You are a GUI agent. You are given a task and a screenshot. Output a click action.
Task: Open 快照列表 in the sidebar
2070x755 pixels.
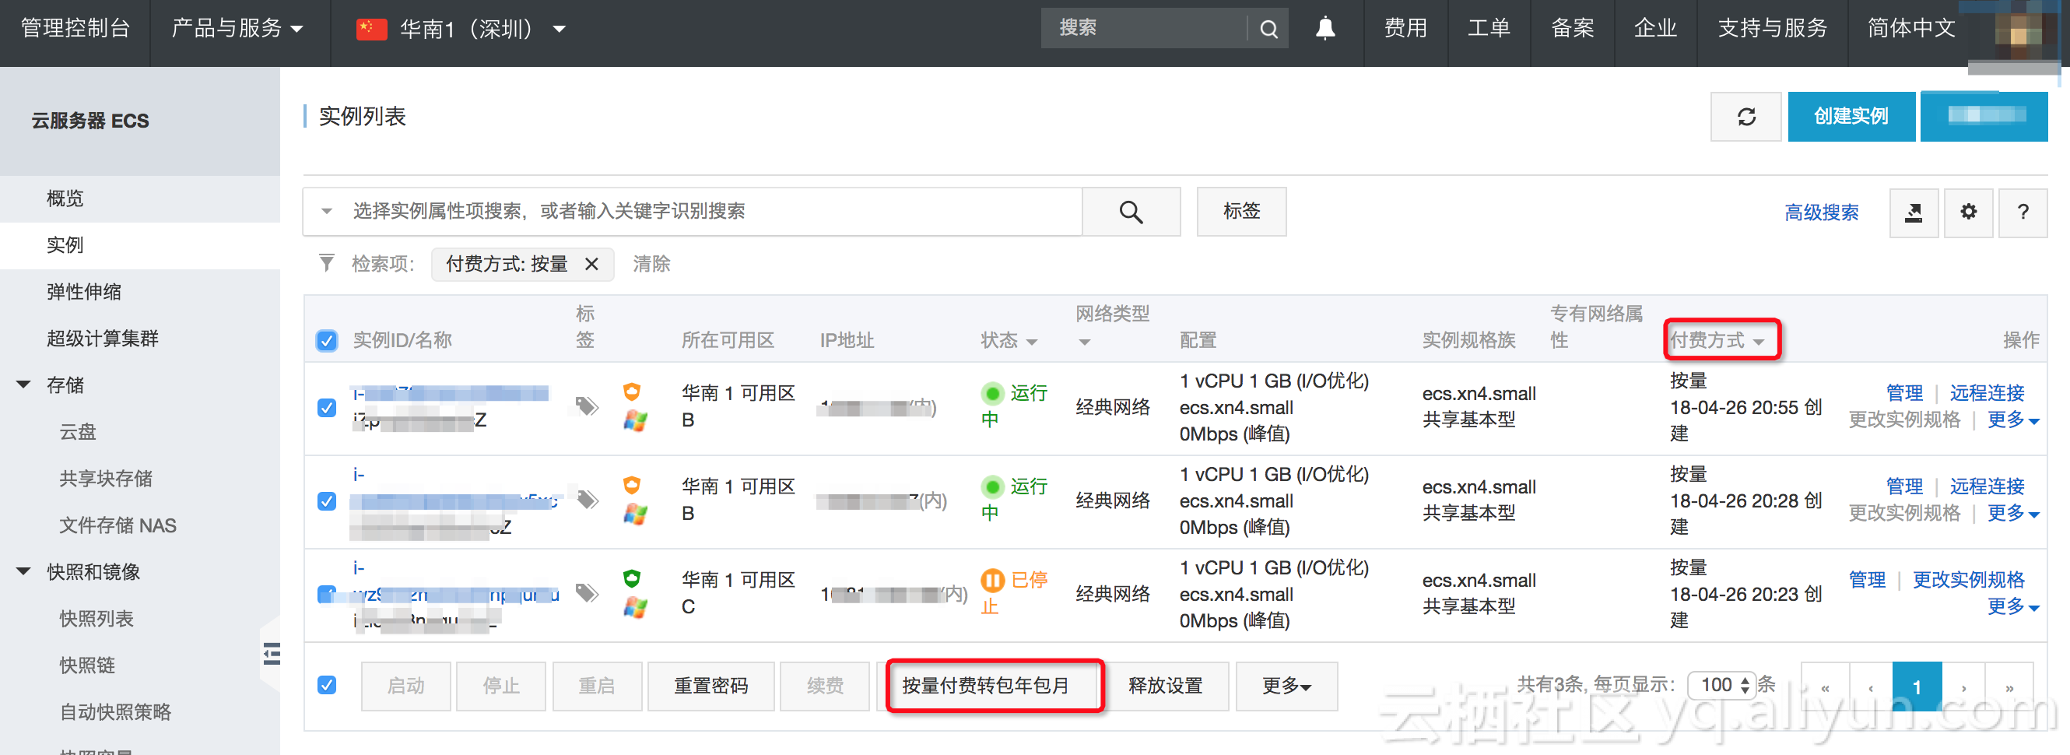pyautogui.click(x=96, y=618)
